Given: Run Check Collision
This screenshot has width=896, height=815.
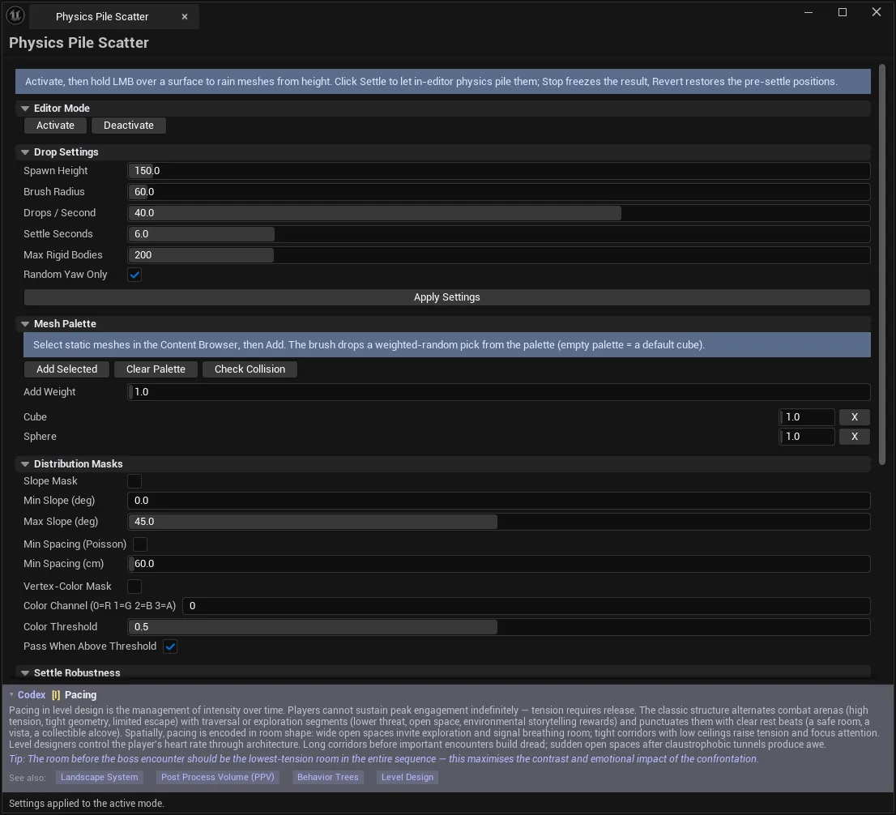Looking at the screenshot, I should [x=250, y=369].
